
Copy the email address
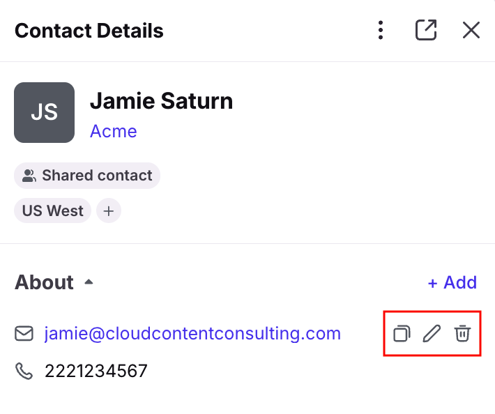tap(402, 333)
